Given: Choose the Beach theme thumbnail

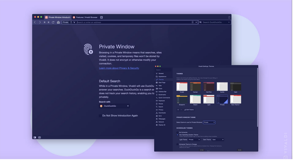Looking at the screenshot, I should pyautogui.click(x=195, y=99).
